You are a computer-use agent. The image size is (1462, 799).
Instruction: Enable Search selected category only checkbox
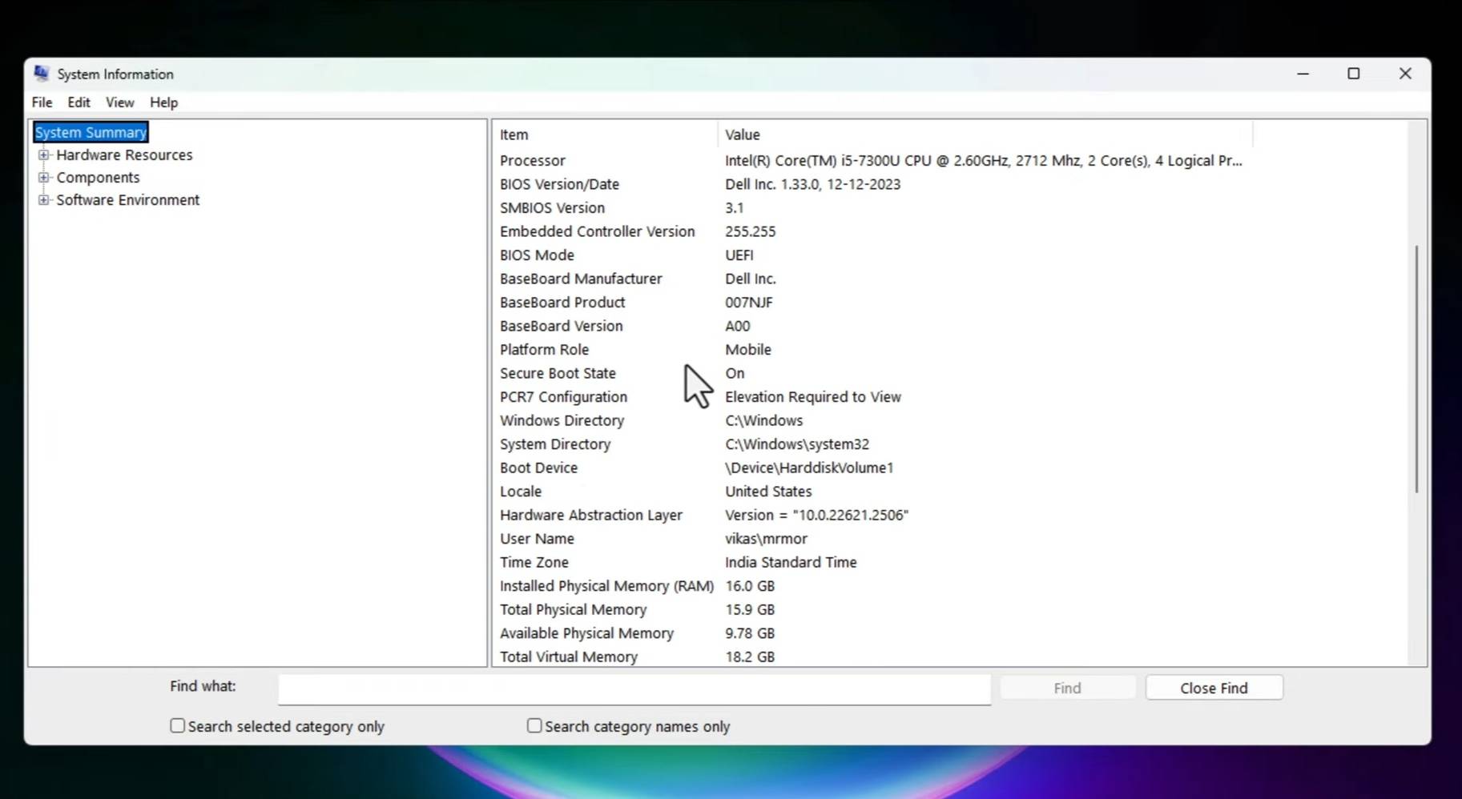coord(177,726)
